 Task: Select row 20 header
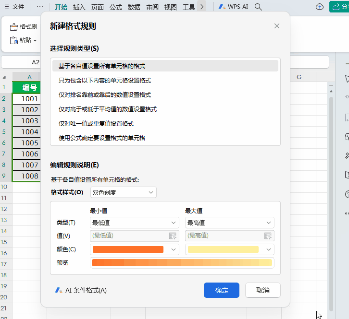coord(6,297)
